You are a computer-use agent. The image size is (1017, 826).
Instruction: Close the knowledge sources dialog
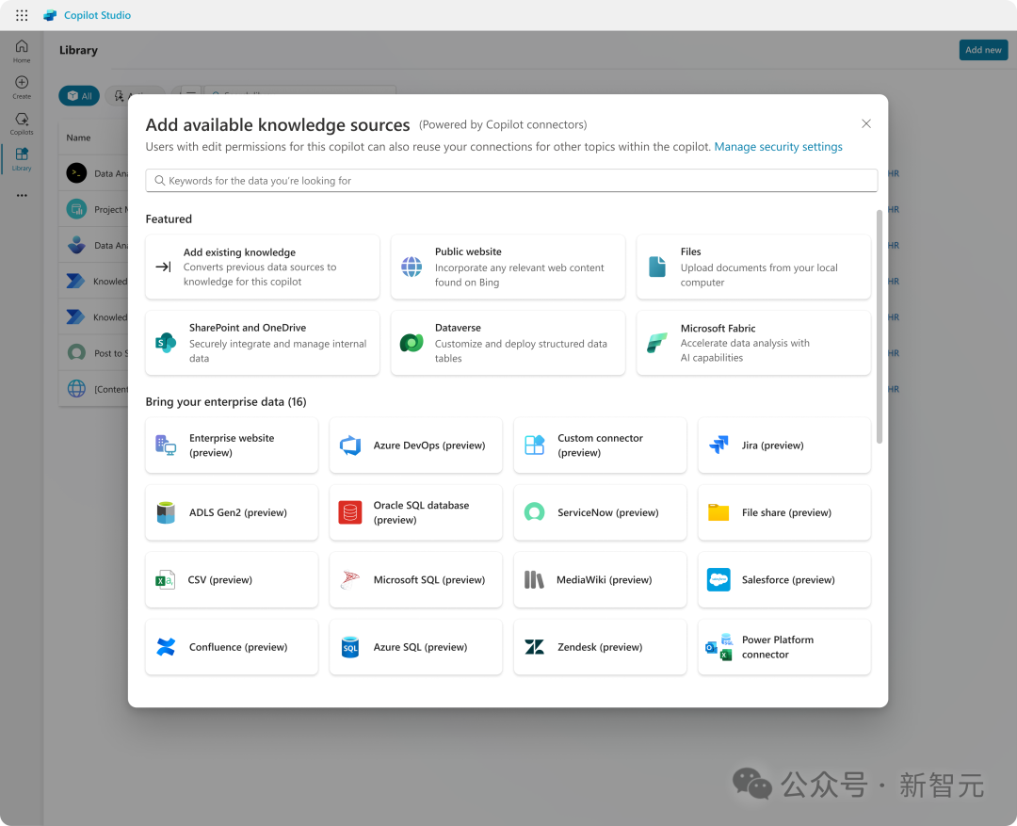tap(866, 124)
